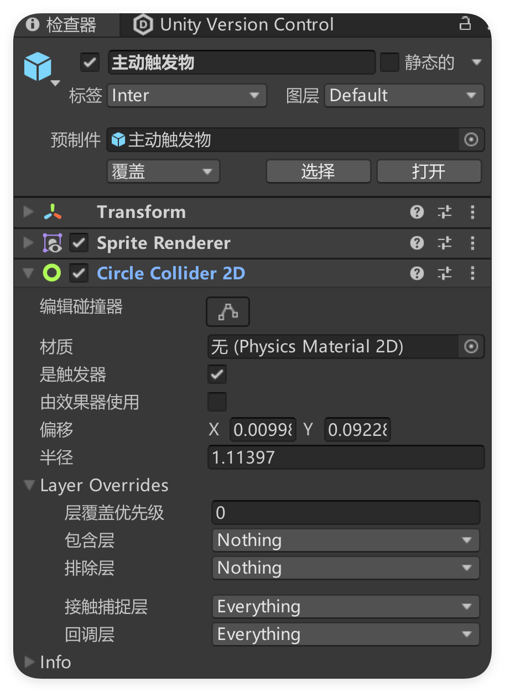The height and width of the screenshot is (692, 505).
Task: Open the Layer dropdown showing Default
Action: tap(404, 96)
